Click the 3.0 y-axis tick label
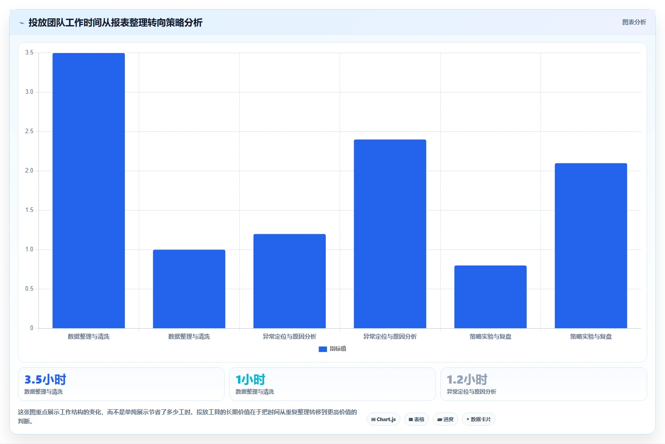Image resolution: width=665 pixels, height=444 pixels. click(x=29, y=92)
